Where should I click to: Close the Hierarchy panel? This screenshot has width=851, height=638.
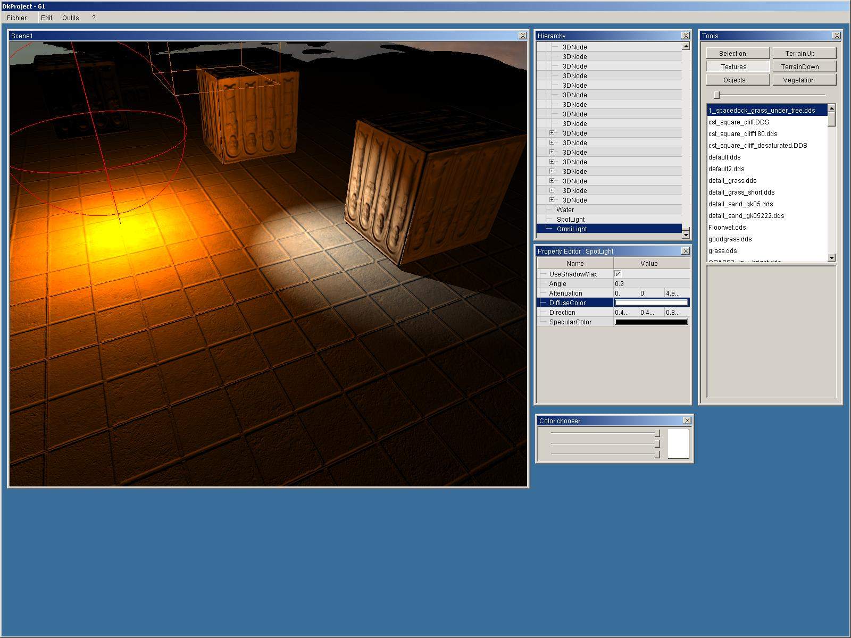pos(685,36)
